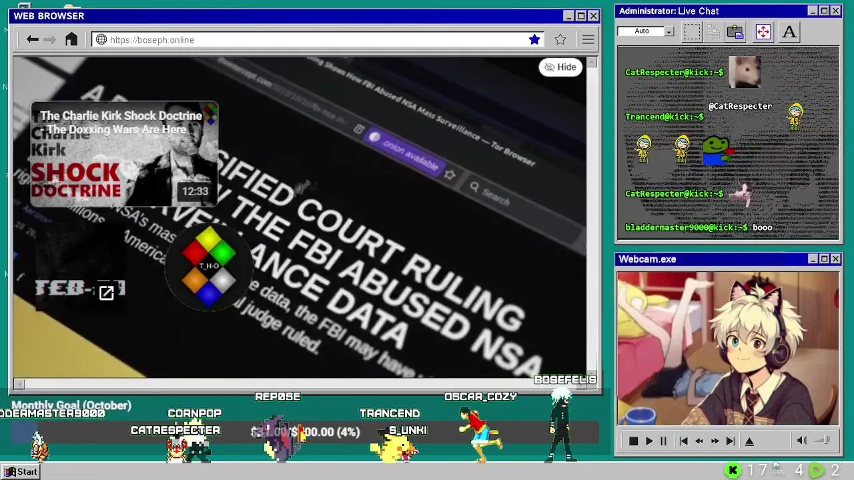Click Trancend@kick username in chat

point(664,117)
